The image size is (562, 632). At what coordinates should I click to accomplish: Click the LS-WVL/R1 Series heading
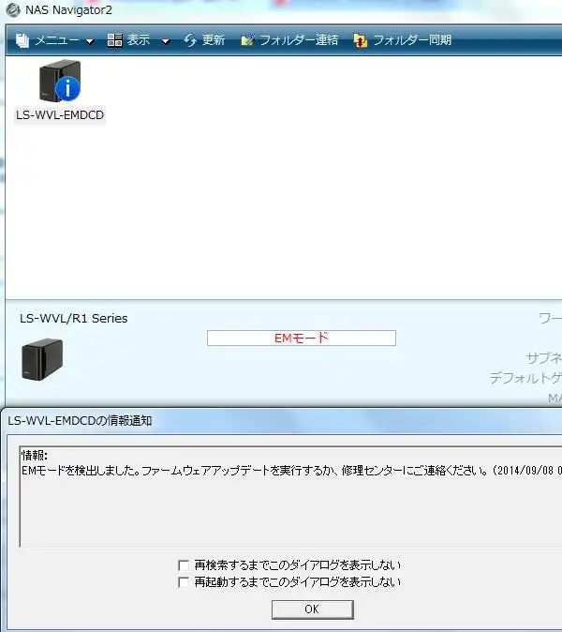click(x=74, y=319)
